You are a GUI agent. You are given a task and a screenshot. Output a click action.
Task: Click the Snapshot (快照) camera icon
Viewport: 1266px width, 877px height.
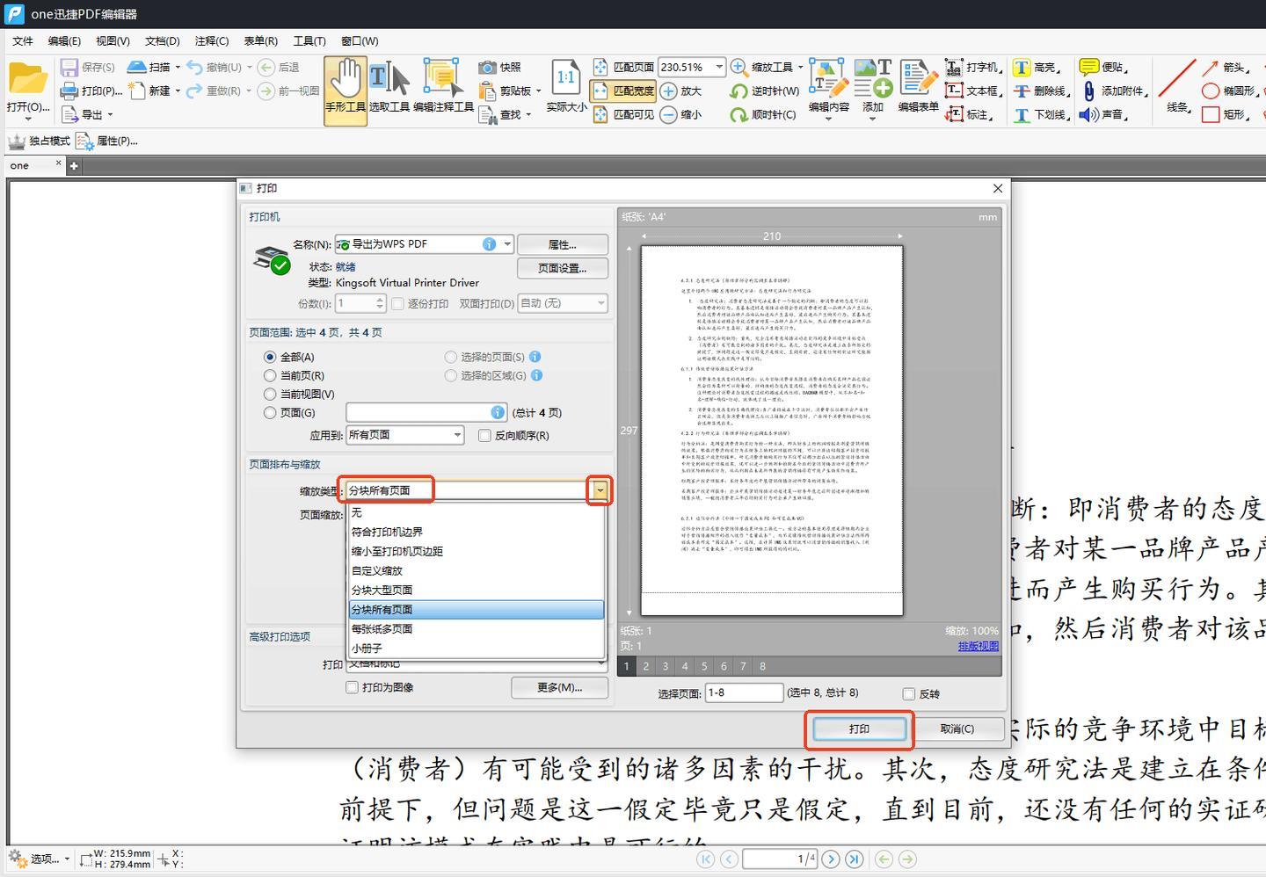pos(487,68)
